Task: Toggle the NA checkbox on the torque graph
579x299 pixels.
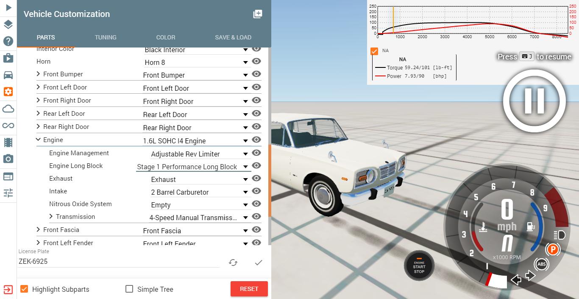Action: tap(374, 51)
